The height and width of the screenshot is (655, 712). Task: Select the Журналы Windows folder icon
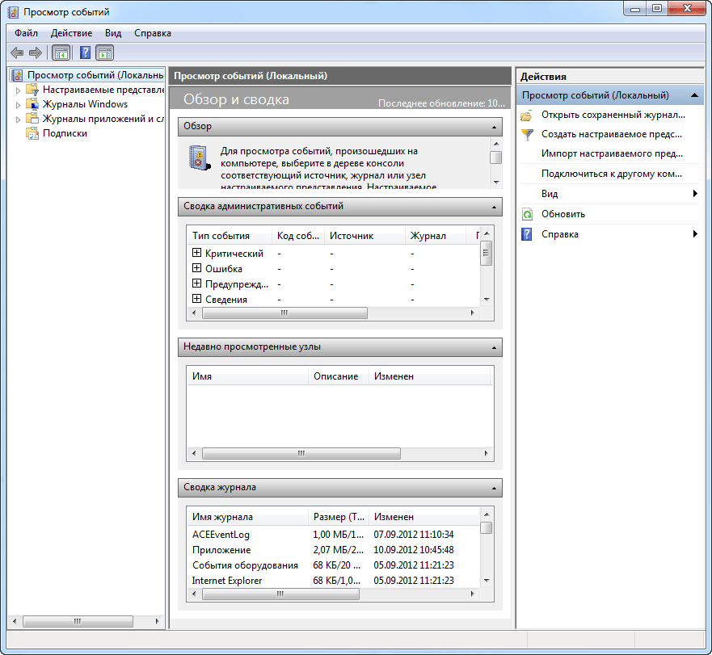(32, 104)
